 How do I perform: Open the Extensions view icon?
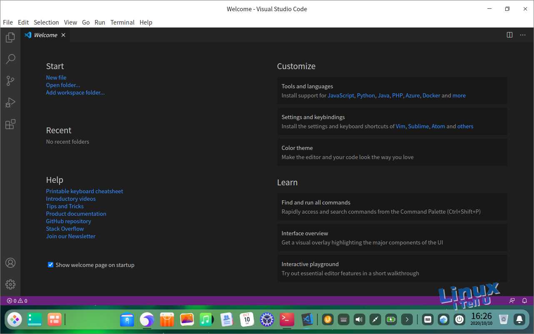coord(10,124)
